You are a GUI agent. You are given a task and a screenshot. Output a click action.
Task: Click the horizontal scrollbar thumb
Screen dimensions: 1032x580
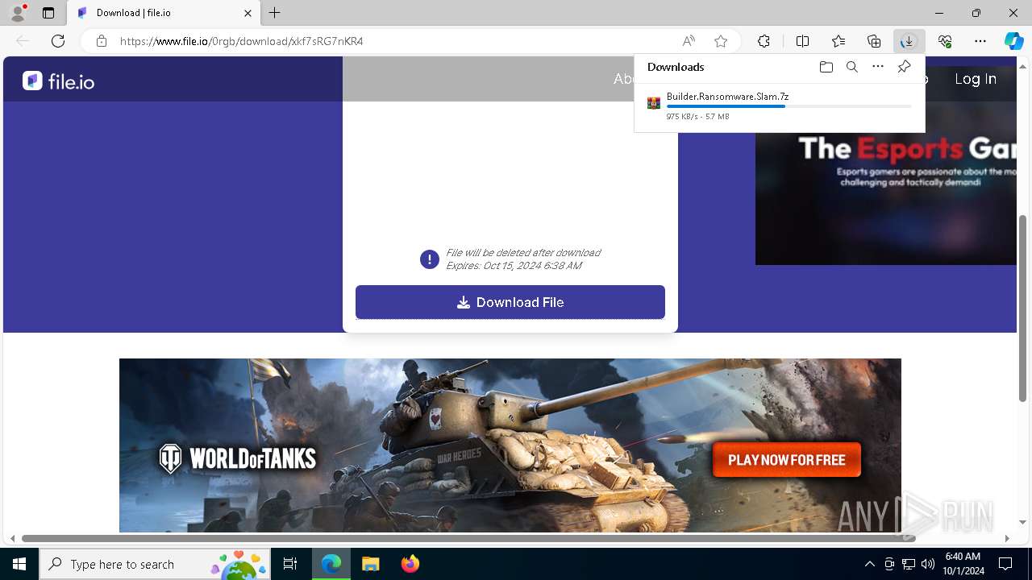(468, 538)
